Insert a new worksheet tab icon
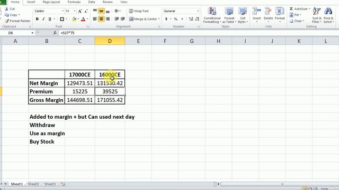This screenshot has width=339, height=190. (63, 184)
